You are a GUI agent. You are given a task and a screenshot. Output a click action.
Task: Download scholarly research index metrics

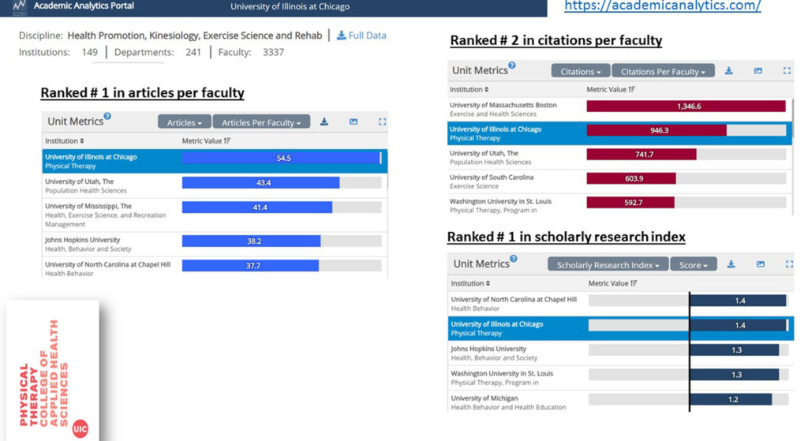pyautogui.click(x=731, y=264)
